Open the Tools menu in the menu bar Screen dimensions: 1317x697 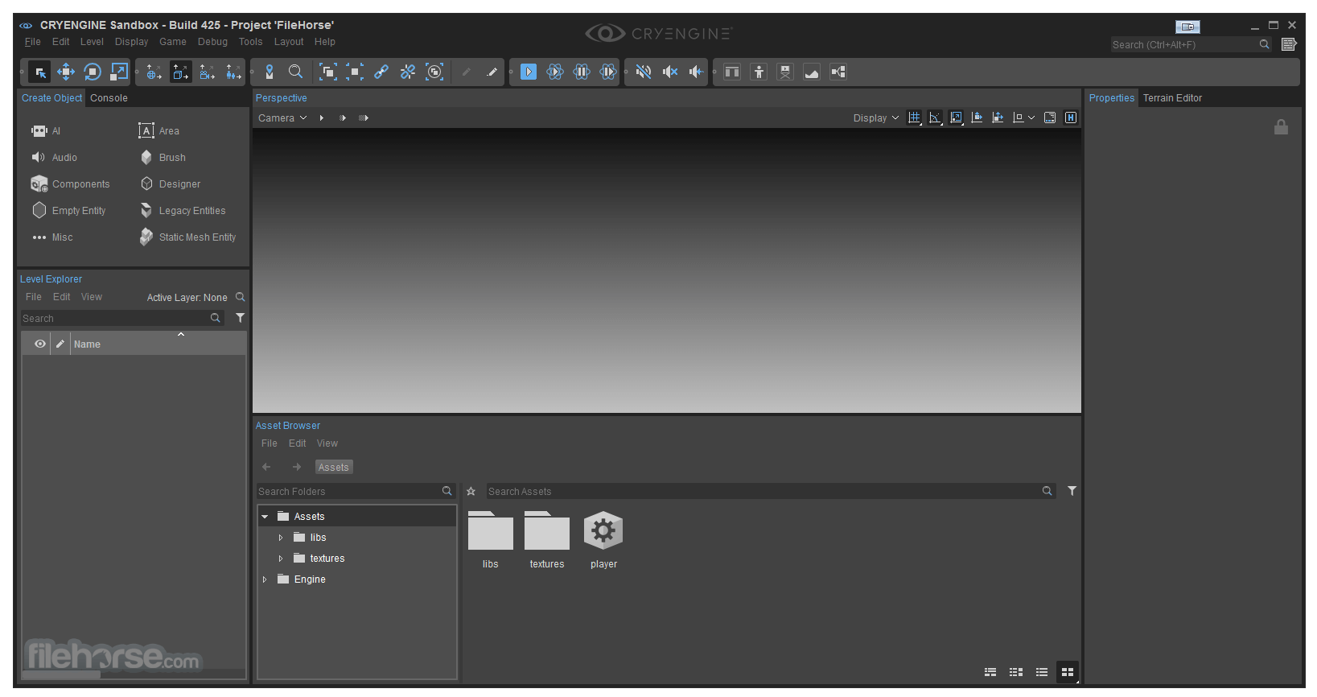click(x=250, y=42)
